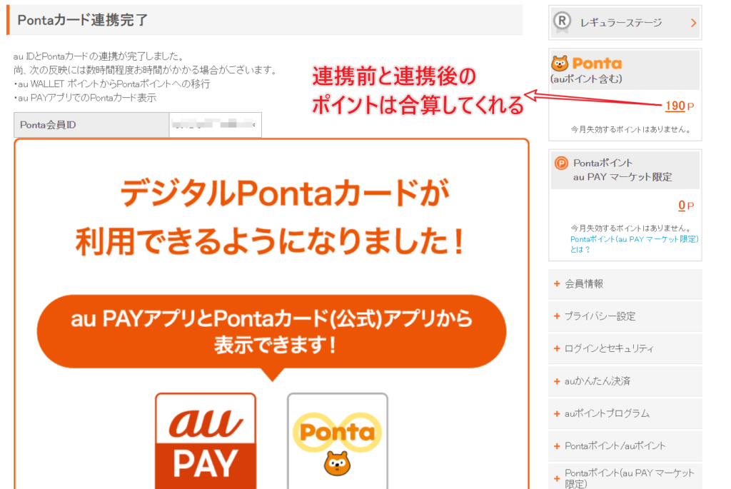Open Pontaポイント(au PAY マーケット限定)とは？ link
This screenshot has width=731, height=489.
click(634, 244)
